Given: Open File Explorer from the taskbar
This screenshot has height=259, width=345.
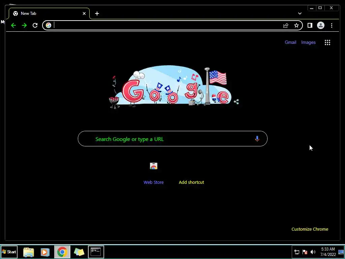Looking at the screenshot, I should pyautogui.click(x=29, y=252).
